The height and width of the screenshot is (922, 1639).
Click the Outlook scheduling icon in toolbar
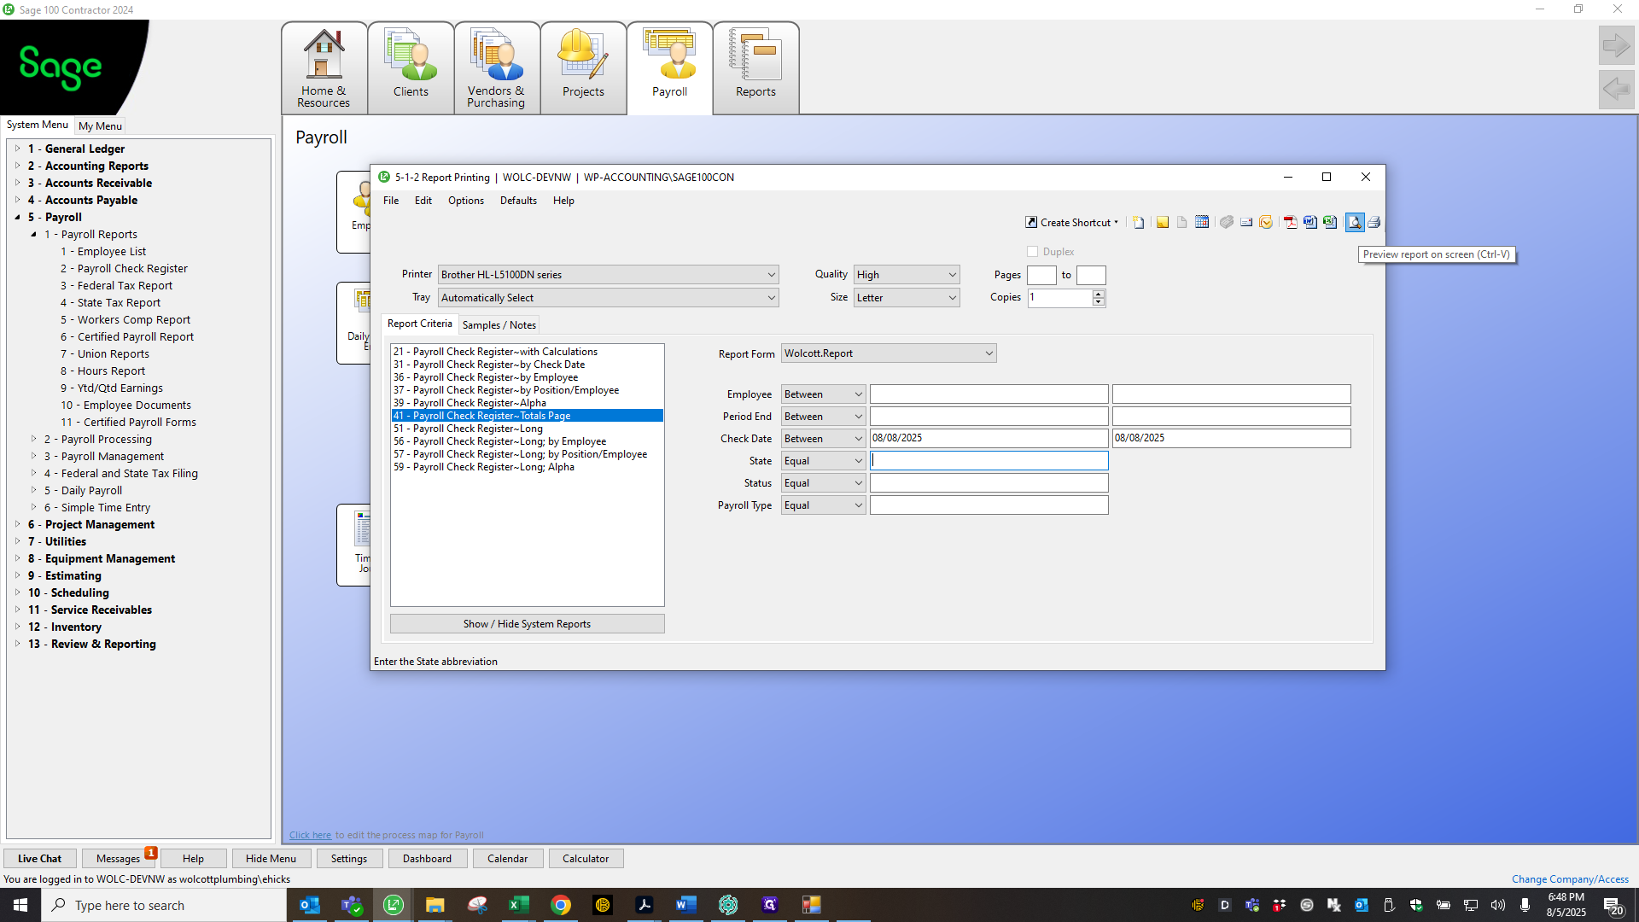(1266, 223)
